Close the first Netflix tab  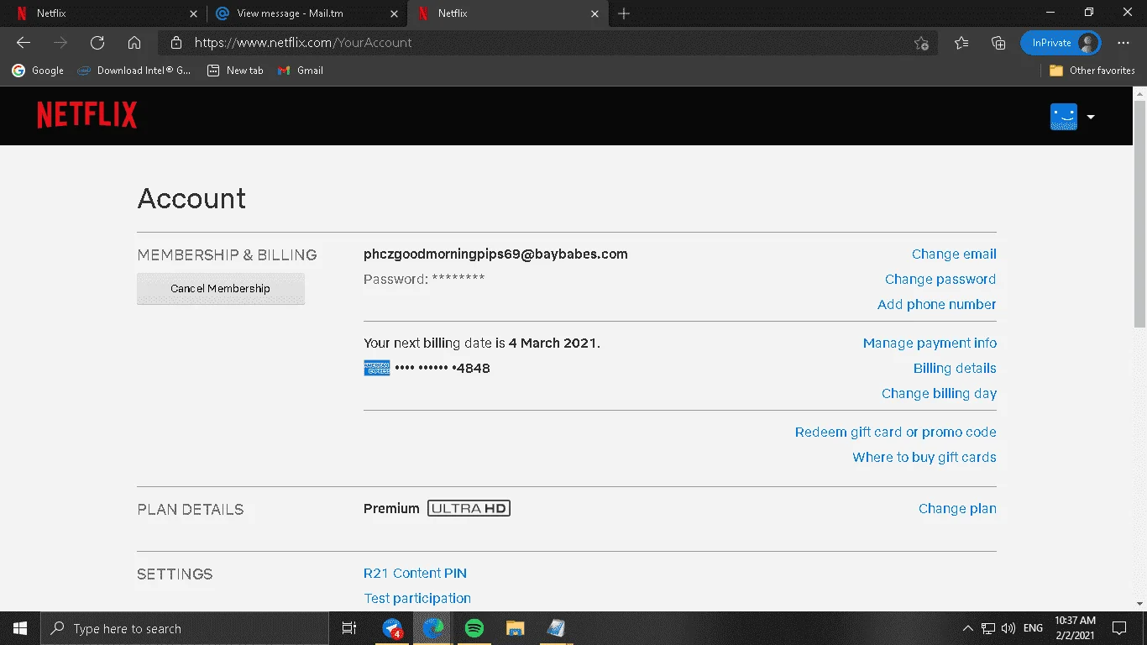194,13
